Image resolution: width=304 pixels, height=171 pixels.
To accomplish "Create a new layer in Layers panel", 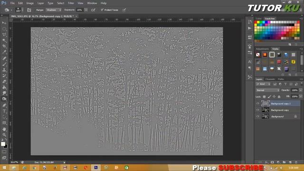I will [x=290, y=162].
